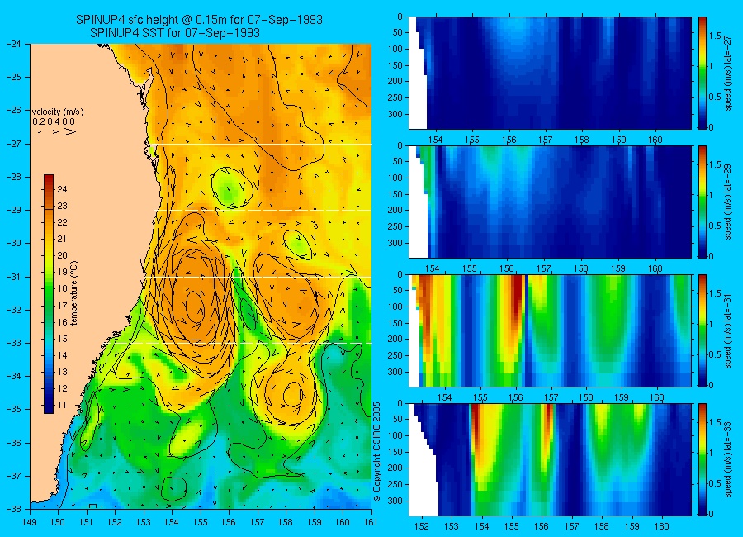Click the speed color bar for lat=-29
743x537 pixels.
click(703, 202)
